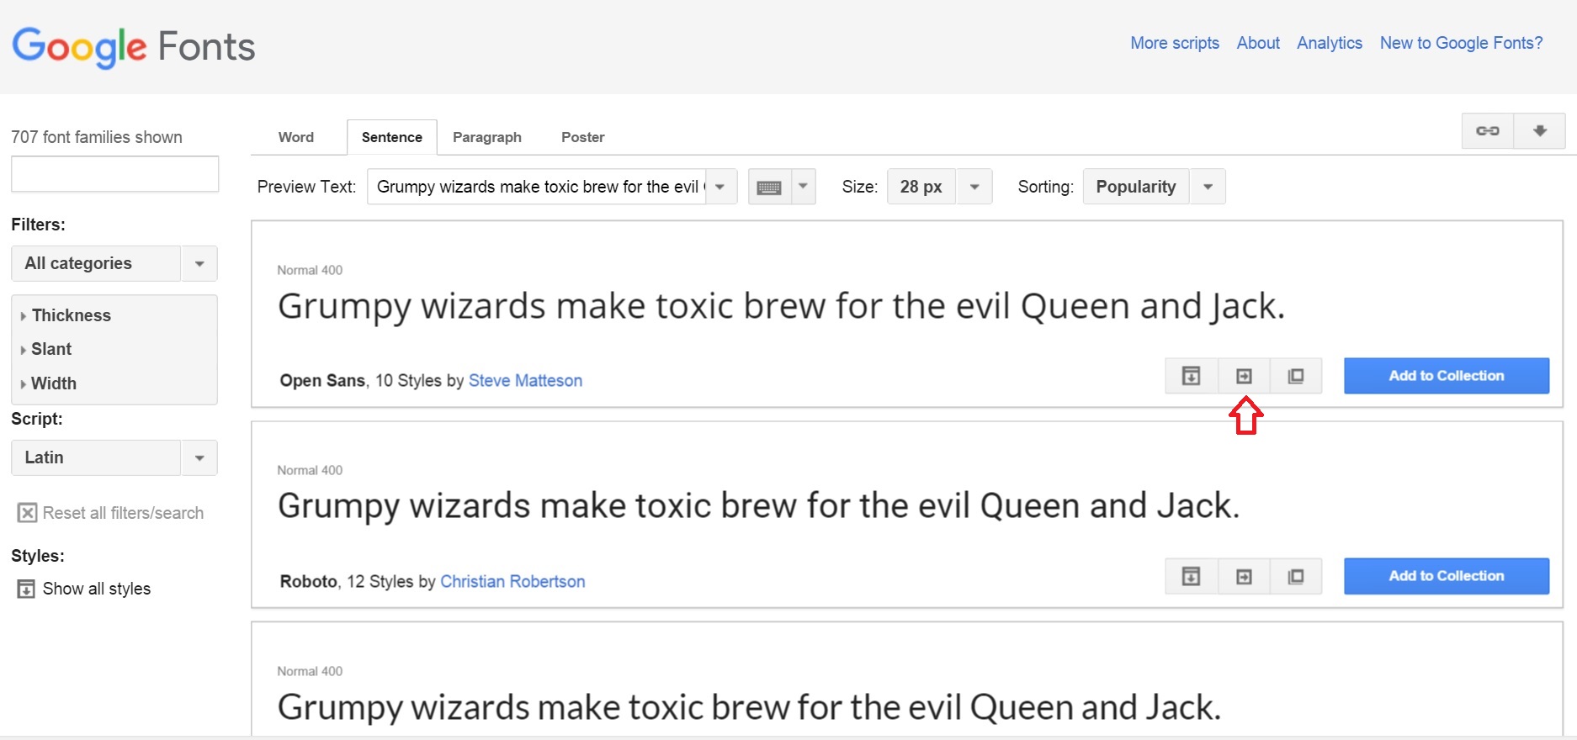
Task: Click the font search input field
Action: tap(114, 174)
